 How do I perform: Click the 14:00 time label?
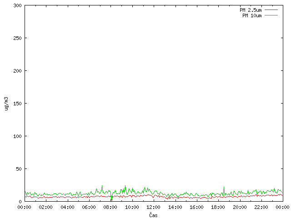pos(175,207)
